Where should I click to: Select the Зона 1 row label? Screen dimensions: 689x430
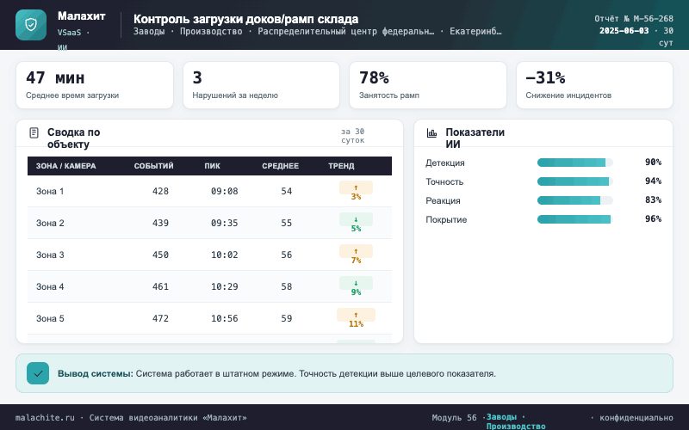coord(50,191)
